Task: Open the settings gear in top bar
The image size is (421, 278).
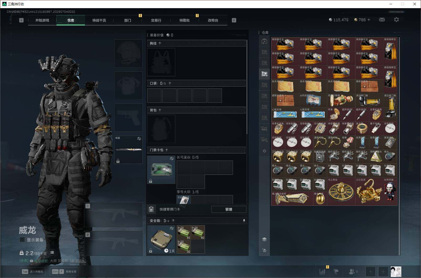Action: click(x=396, y=20)
